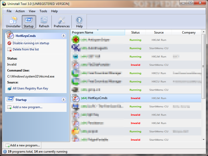Click the third row teal program icon
Viewport: 208px width, 156px height.
tap(75, 56)
